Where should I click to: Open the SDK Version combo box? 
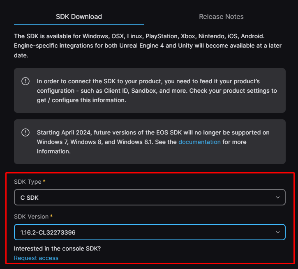pyautogui.click(x=149, y=232)
